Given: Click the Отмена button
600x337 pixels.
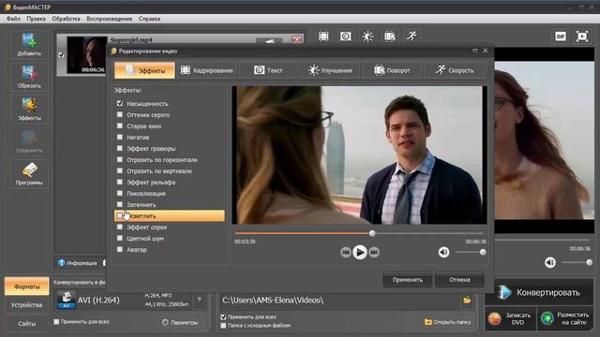Looking at the screenshot, I should pyautogui.click(x=459, y=280).
